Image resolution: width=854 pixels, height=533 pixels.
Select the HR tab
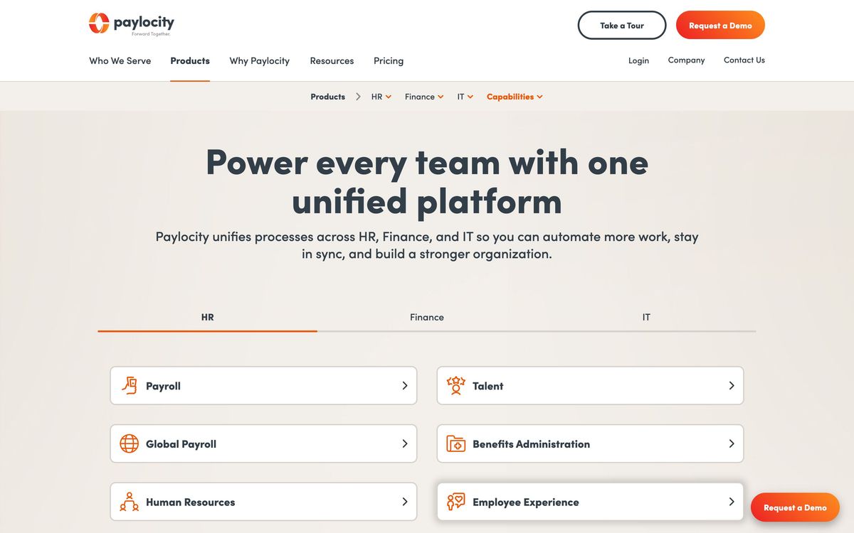pyautogui.click(x=207, y=318)
